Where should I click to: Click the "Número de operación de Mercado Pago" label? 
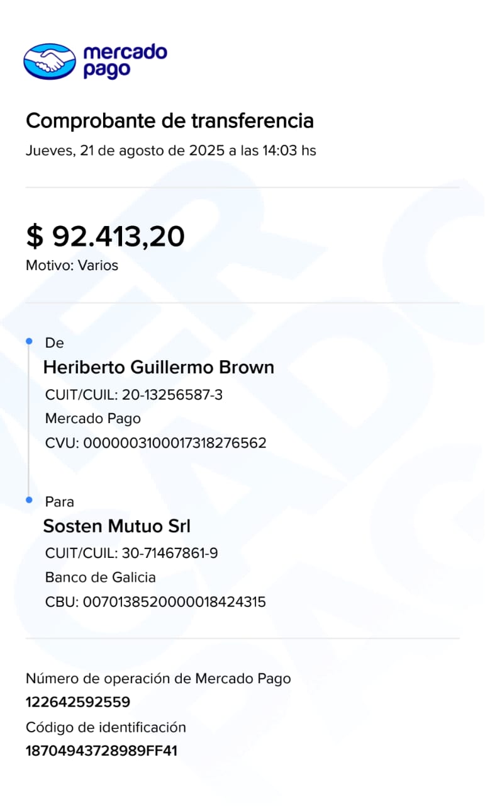(x=158, y=678)
